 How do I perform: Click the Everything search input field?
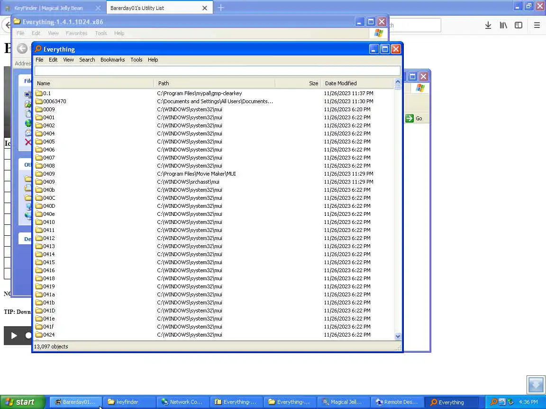[x=217, y=71]
